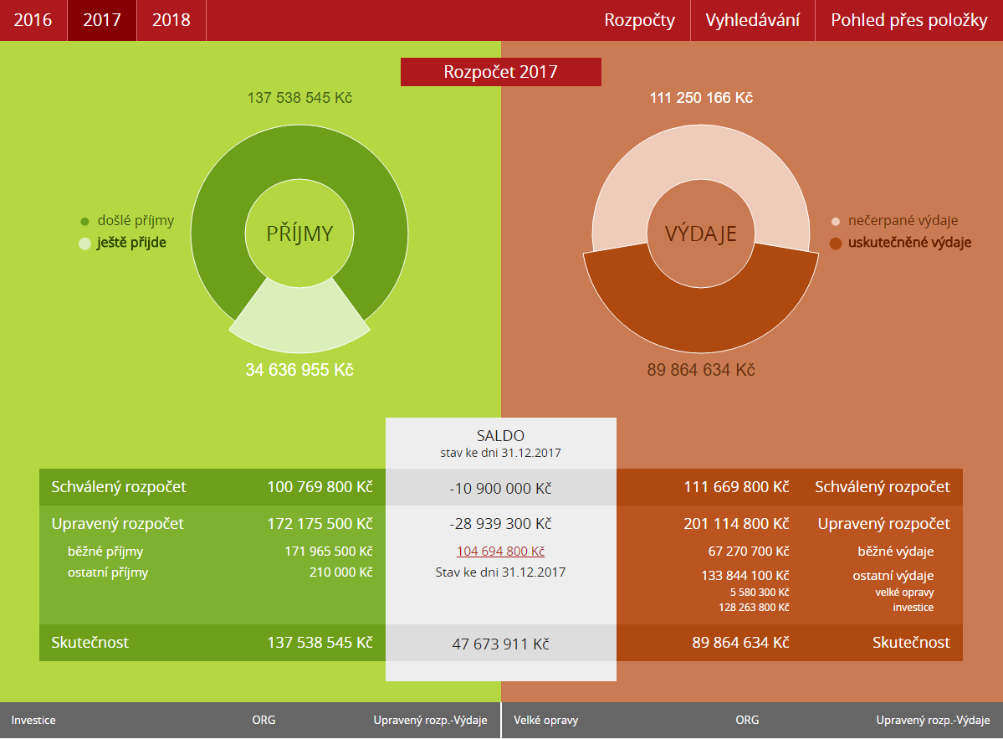Viewport: 1003px width, 739px height.
Task: Click the brown uskutečněné výdaje legend dot
Action: click(836, 244)
